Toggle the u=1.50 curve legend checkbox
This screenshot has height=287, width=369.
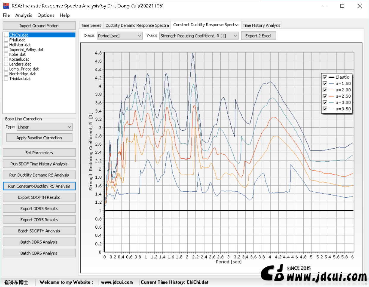pos(325,84)
